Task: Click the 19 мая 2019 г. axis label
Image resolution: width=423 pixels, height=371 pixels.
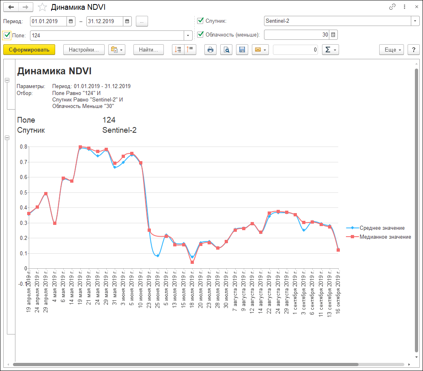Action: [x=80, y=287]
